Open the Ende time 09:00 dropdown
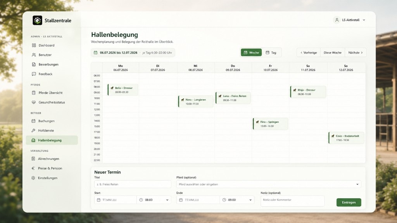This screenshot has width=397, height=223. click(x=237, y=200)
